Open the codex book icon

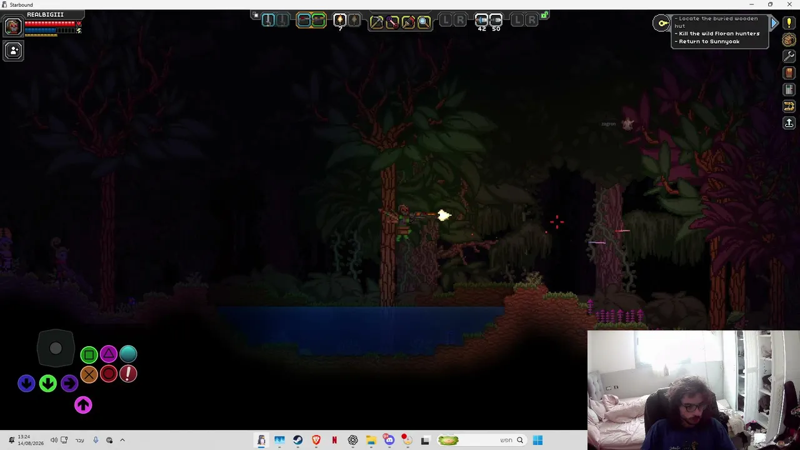pos(789,73)
